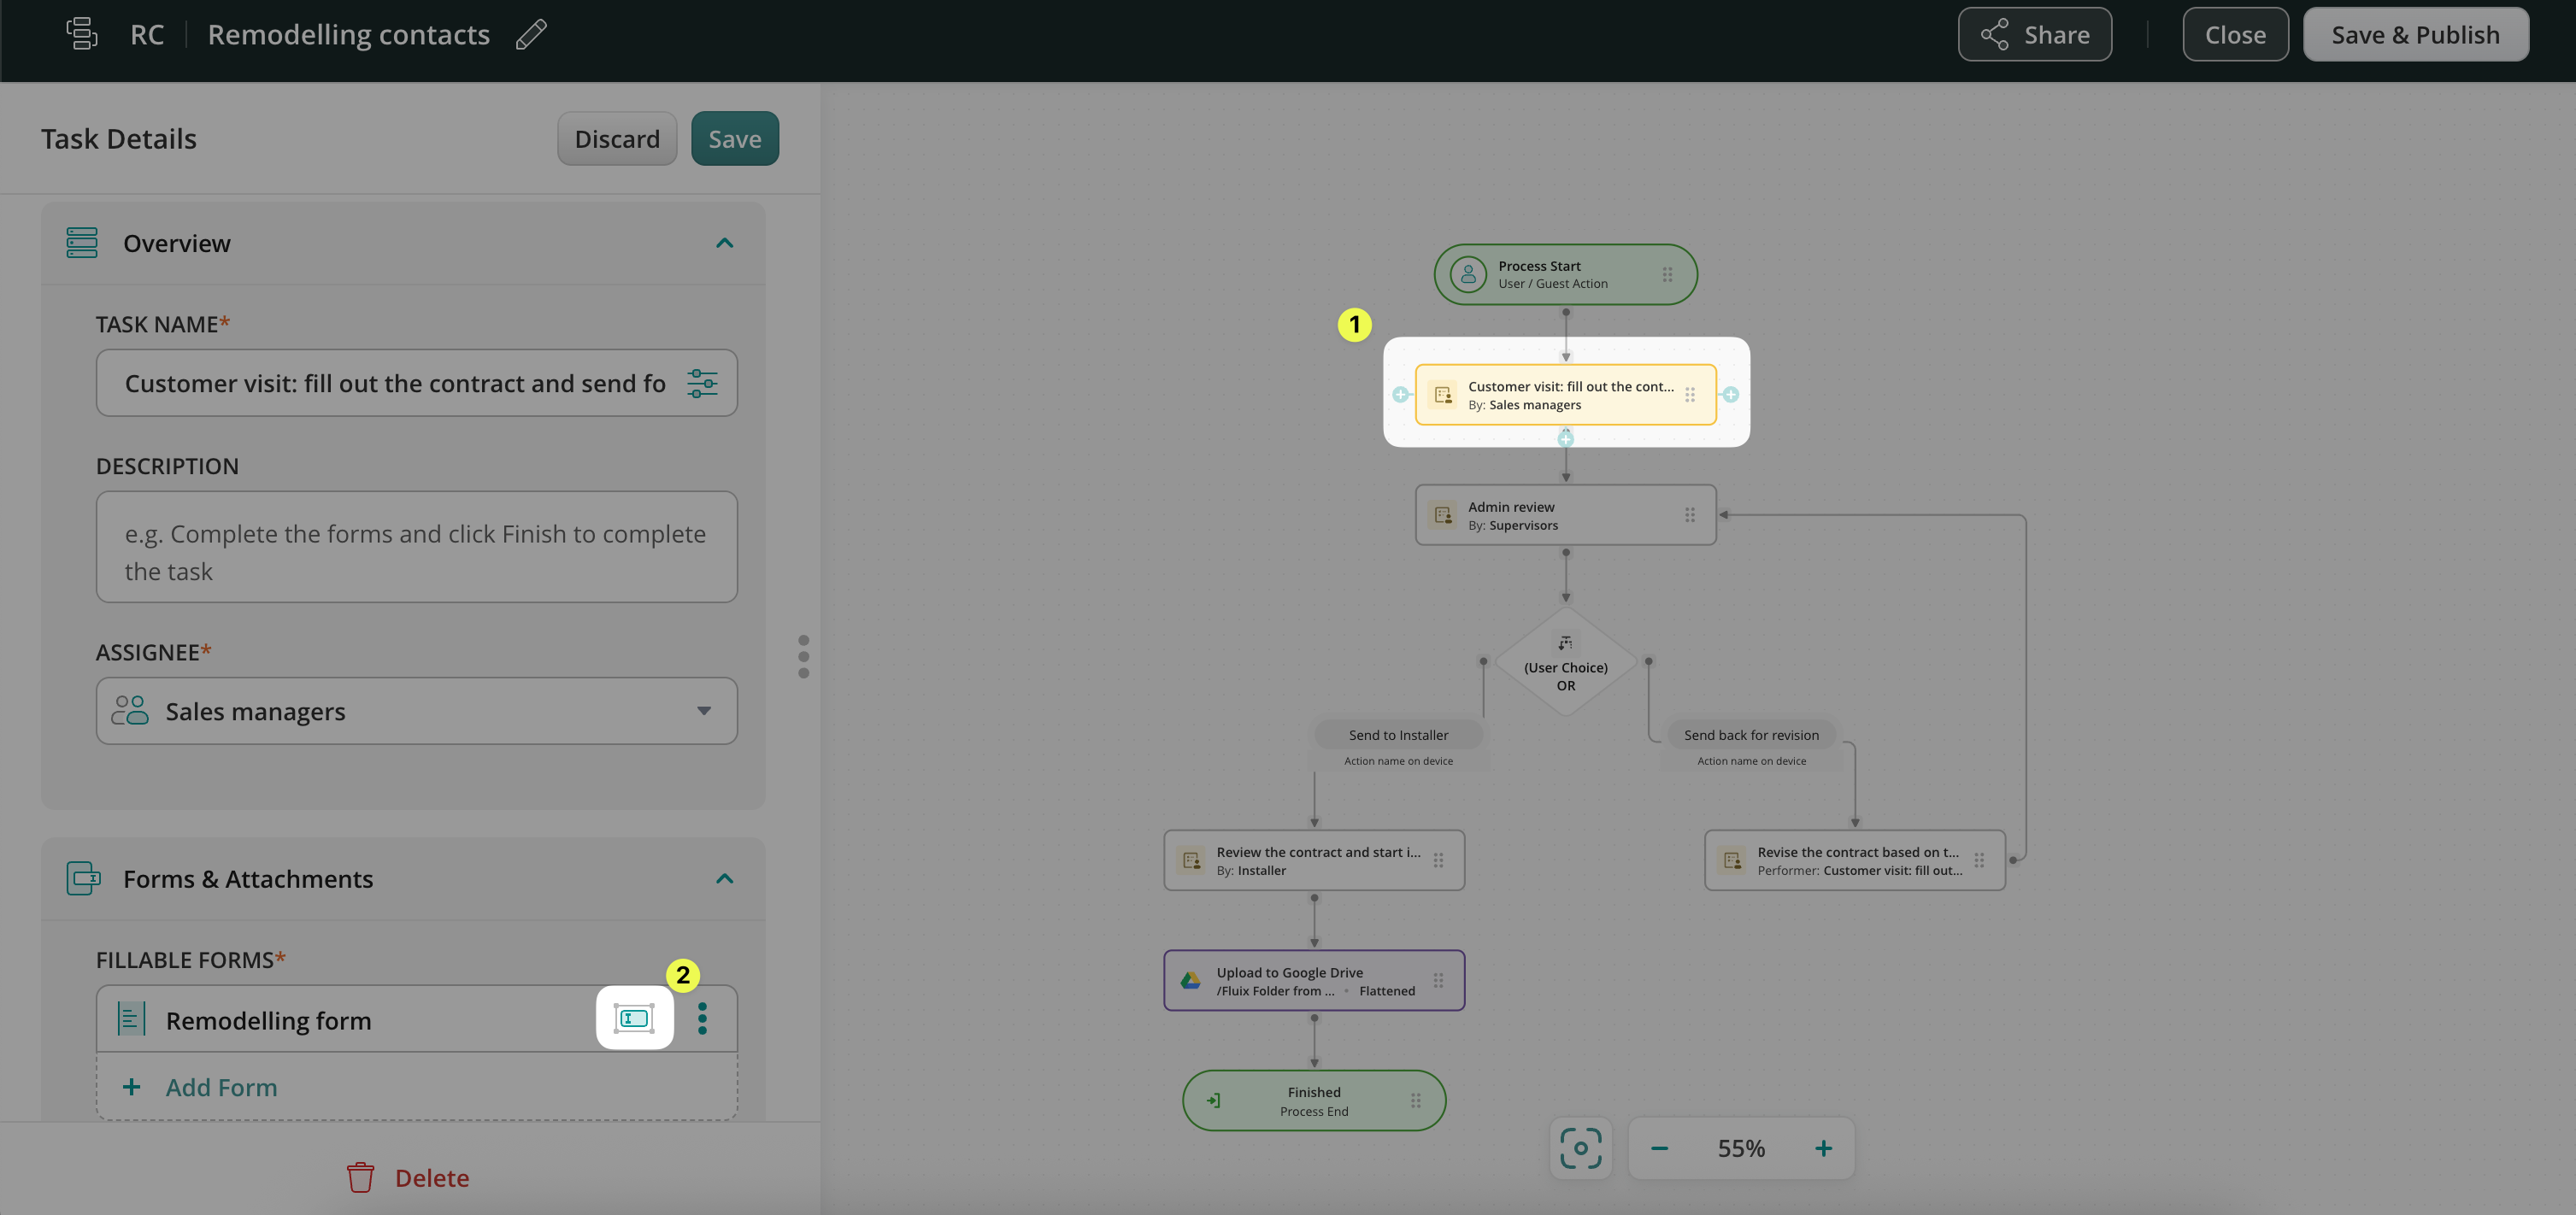Click the drag handle on the Admin review node
The width and height of the screenshot is (2576, 1215).
1689,515
